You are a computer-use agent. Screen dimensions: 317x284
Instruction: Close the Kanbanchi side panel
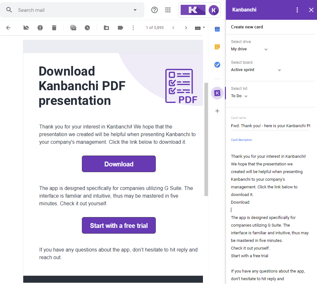pyautogui.click(x=311, y=10)
